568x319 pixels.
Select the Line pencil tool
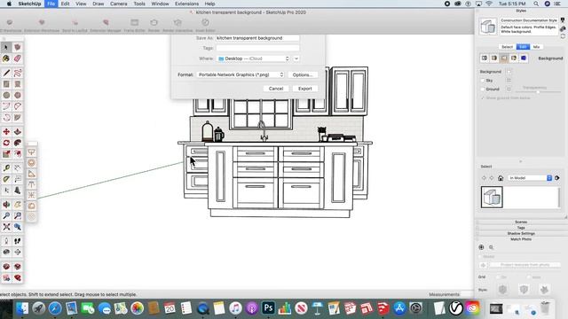(x=6, y=73)
